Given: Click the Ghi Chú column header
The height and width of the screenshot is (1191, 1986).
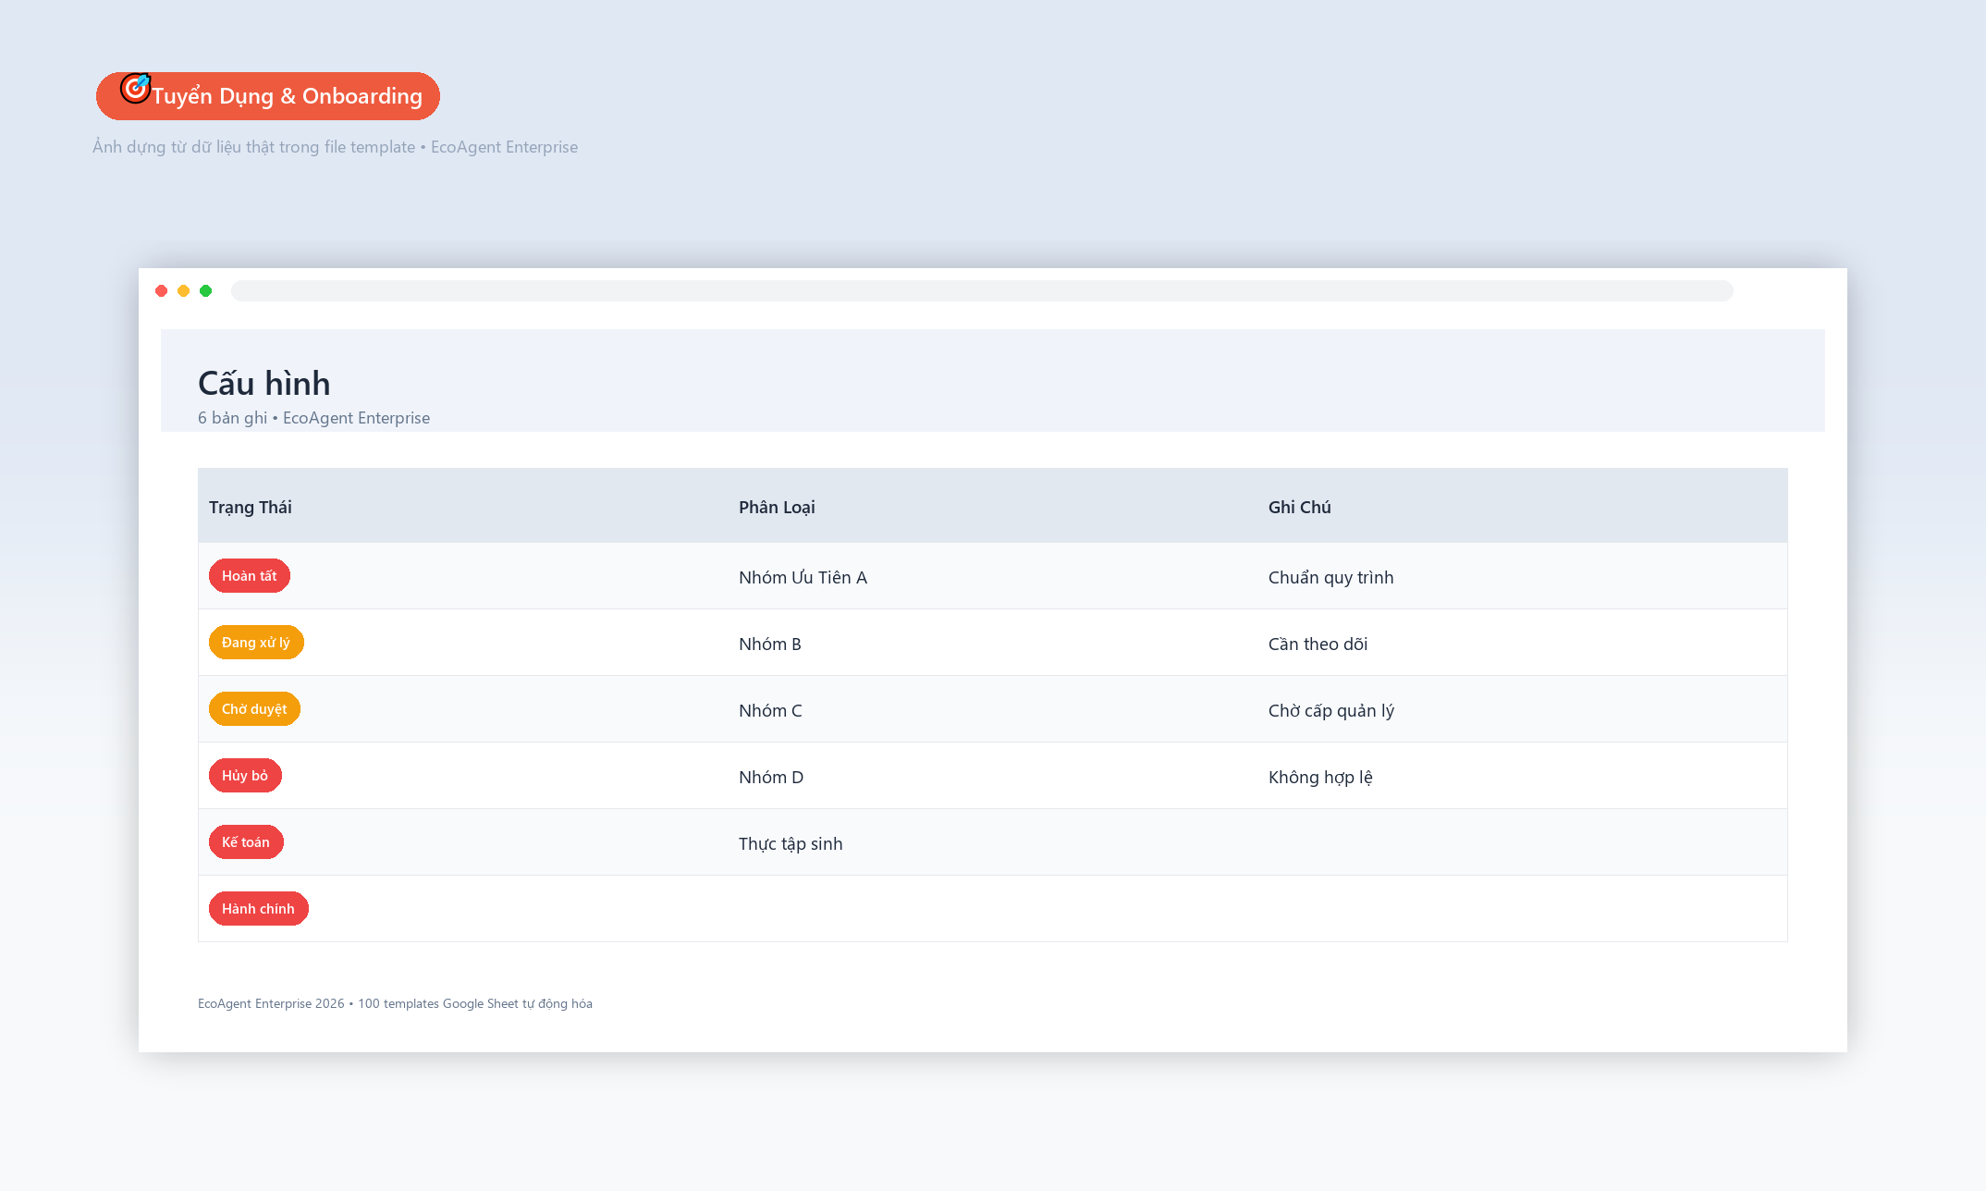Looking at the screenshot, I should click(1300, 507).
